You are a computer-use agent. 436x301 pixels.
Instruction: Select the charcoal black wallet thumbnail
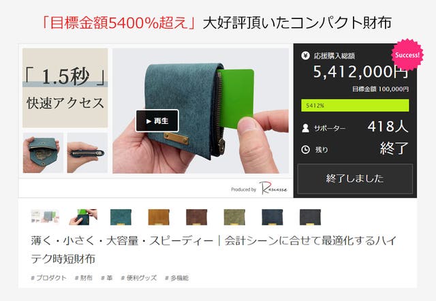tap(311, 217)
